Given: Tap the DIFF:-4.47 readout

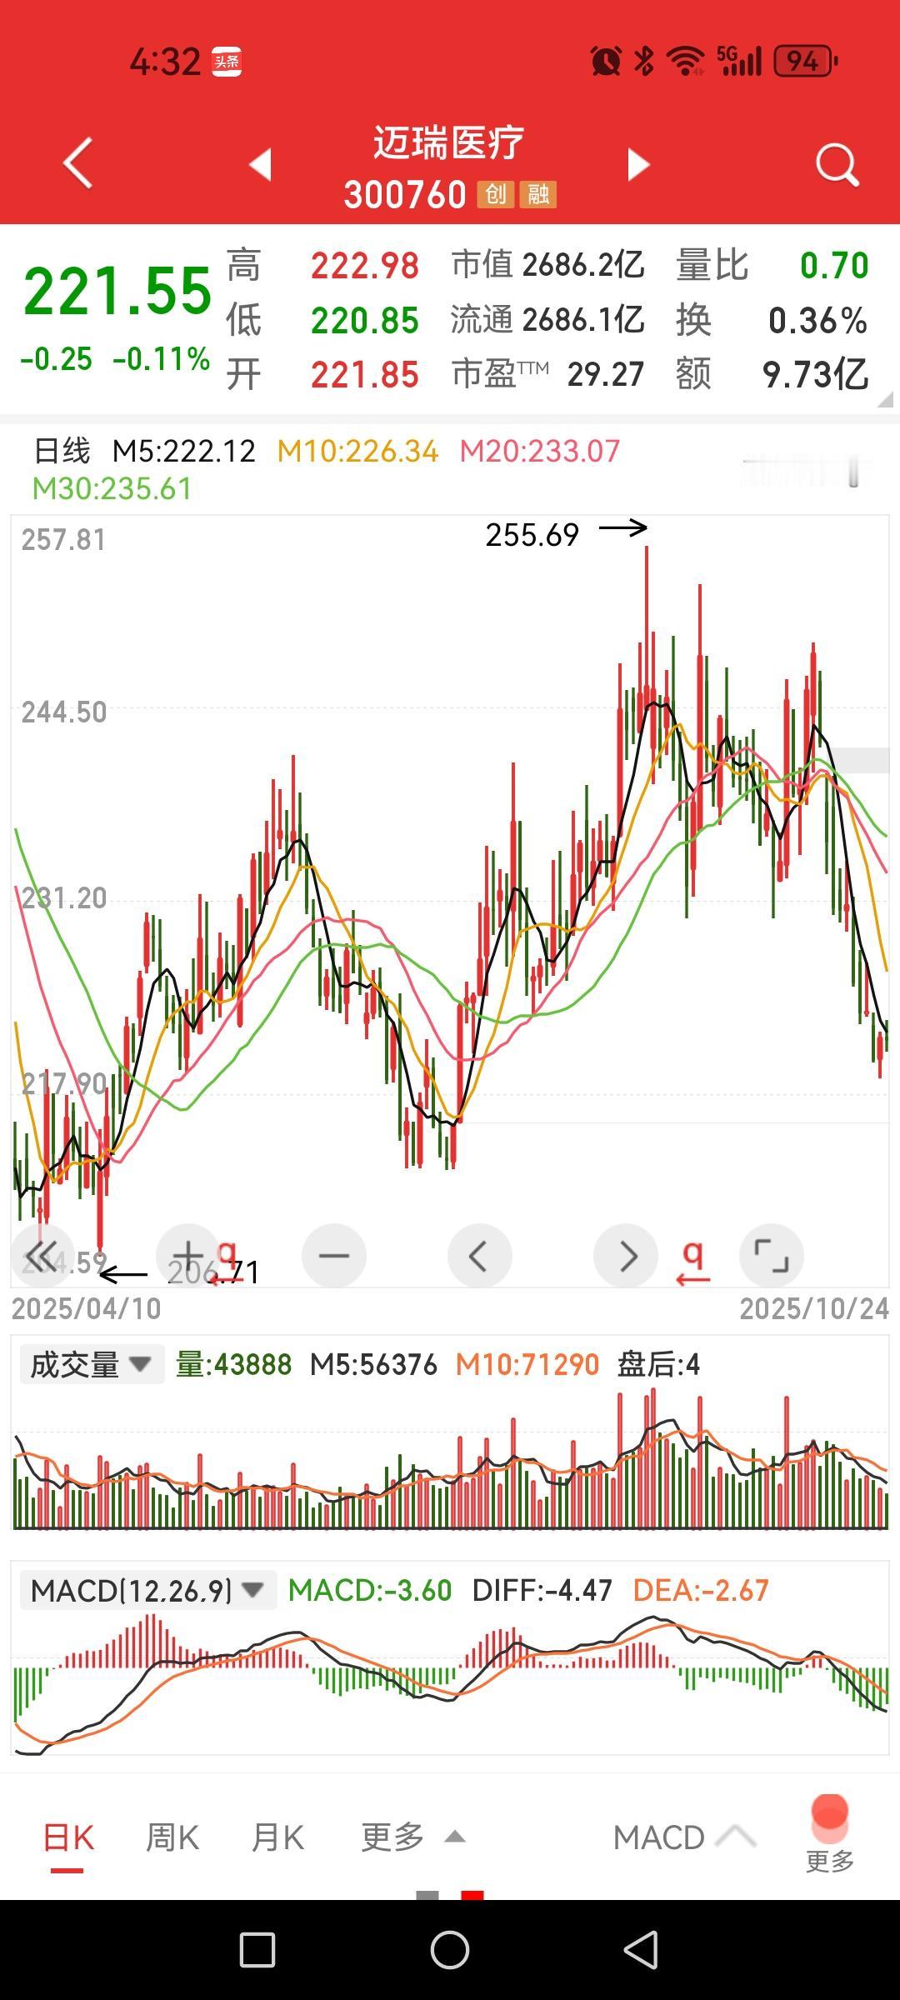Looking at the screenshot, I should pyautogui.click(x=542, y=1591).
